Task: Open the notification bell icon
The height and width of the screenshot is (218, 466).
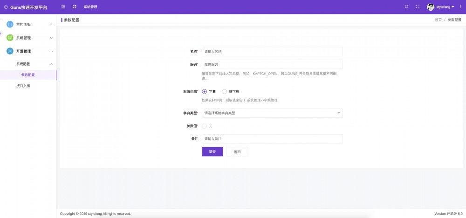Action: pyautogui.click(x=406, y=7)
